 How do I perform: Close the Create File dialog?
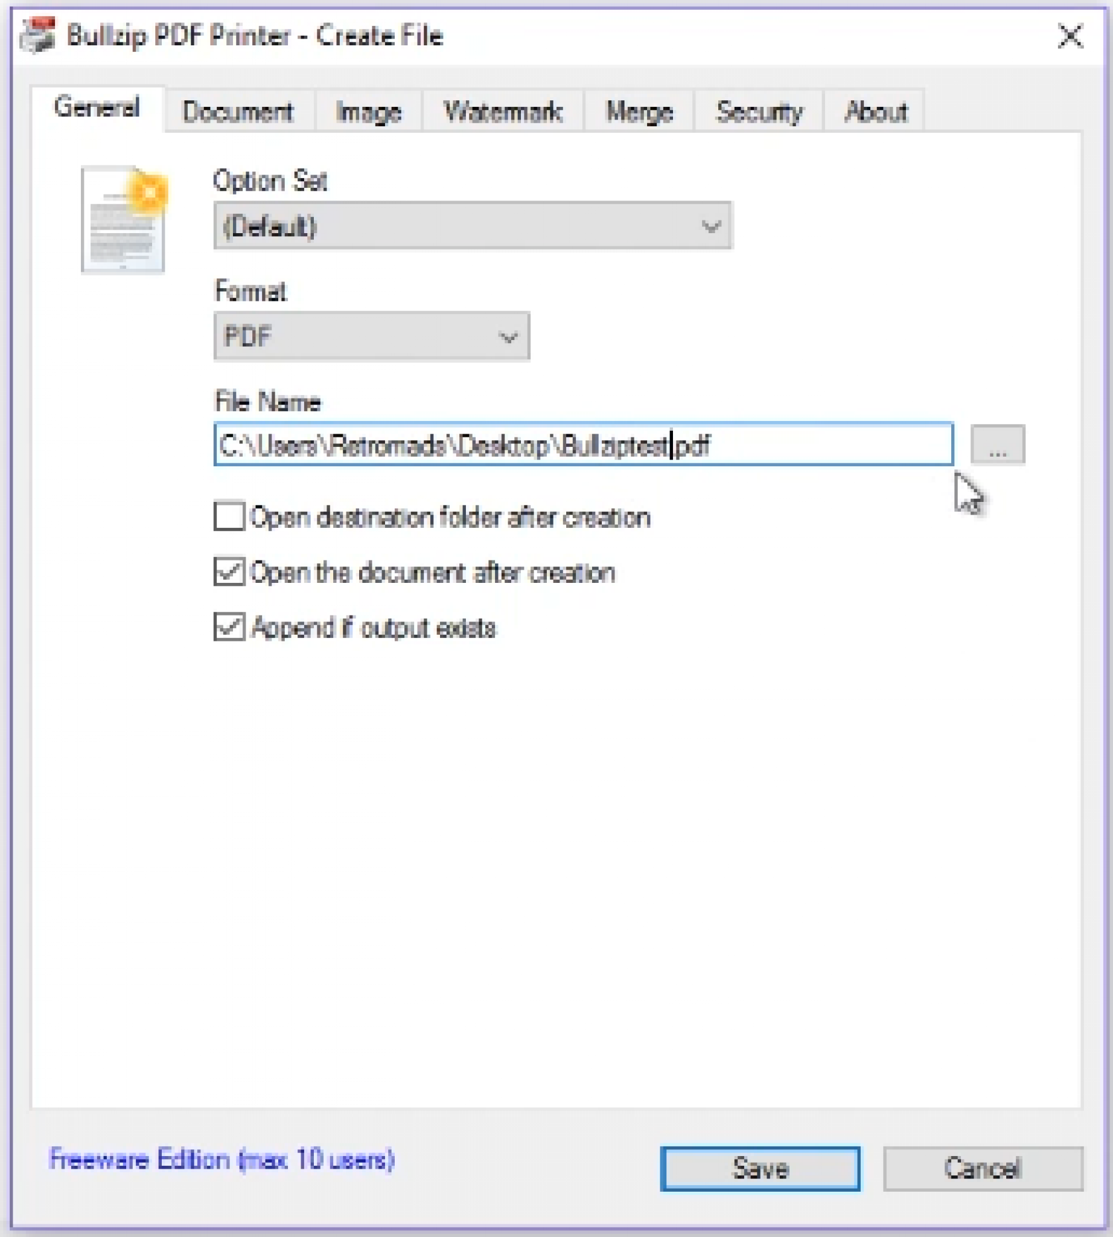tap(1070, 36)
